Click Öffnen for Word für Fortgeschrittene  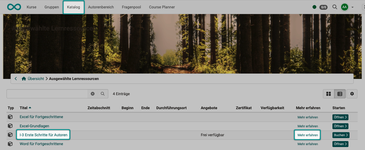point(341,144)
